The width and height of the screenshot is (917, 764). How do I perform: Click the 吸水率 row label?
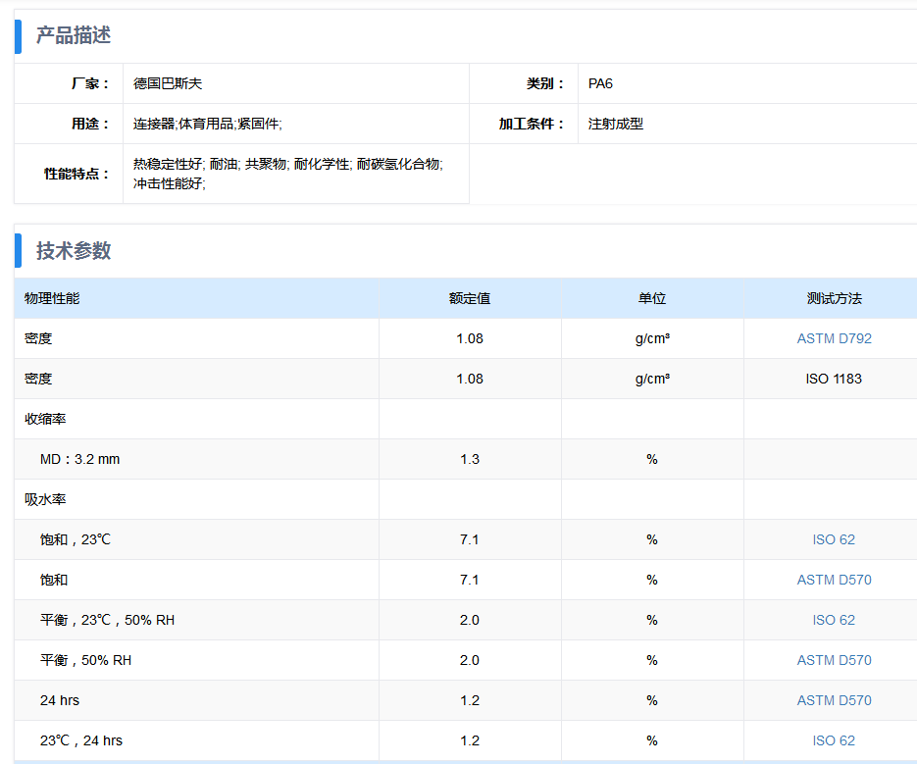point(45,499)
